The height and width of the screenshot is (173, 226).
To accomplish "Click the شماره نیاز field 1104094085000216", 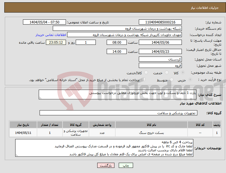I will (160, 22).
